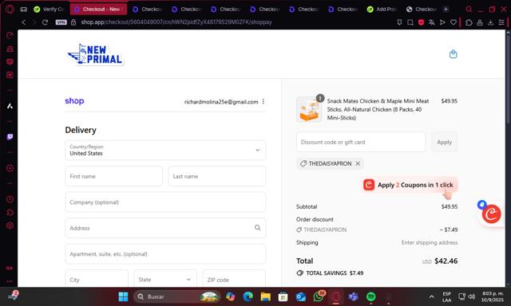The height and width of the screenshot is (306, 511).
Task: Open the Opera GX main menu logo
Action: [x=10, y=9]
